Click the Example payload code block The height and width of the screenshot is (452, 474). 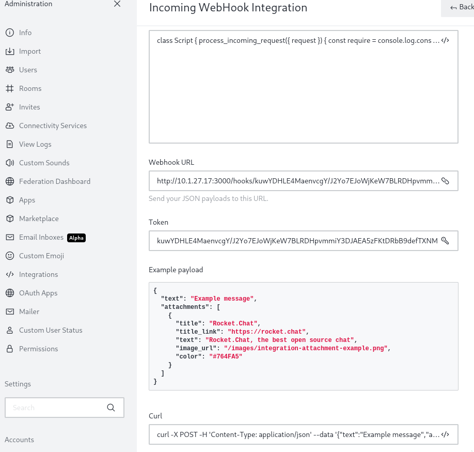[x=304, y=336]
